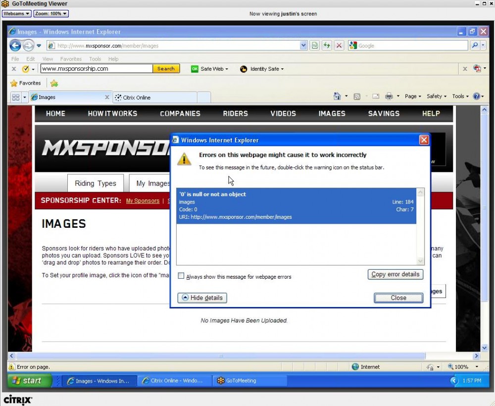495x406 pixels.
Task: Open the Safety menu dropdown
Action: click(x=437, y=96)
